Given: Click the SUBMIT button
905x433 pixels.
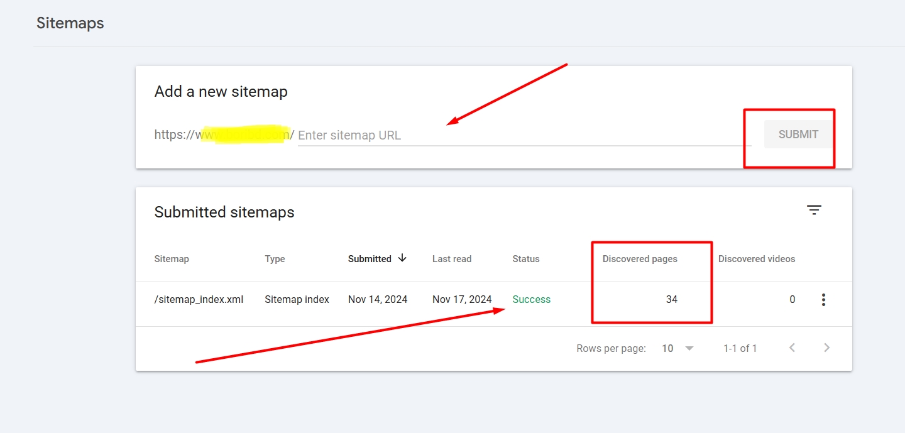Looking at the screenshot, I should pyautogui.click(x=798, y=134).
